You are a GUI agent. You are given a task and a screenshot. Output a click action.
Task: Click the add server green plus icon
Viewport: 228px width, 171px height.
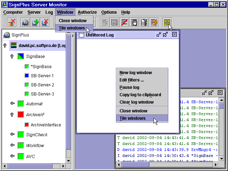[x=35, y=23]
